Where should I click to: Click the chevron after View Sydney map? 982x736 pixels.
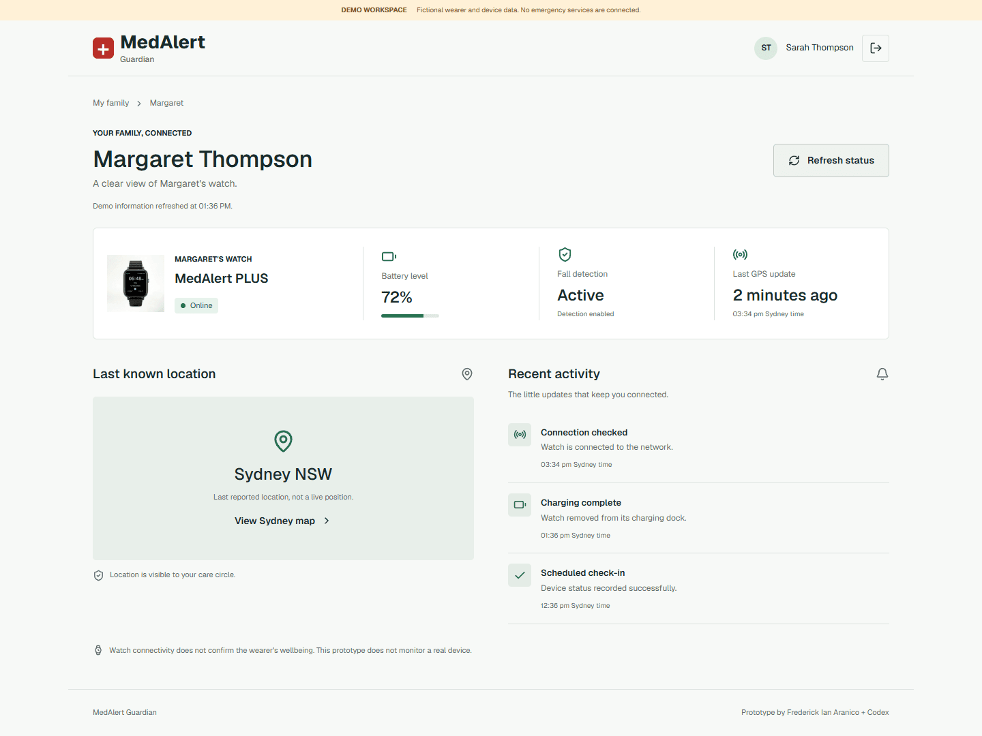[327, 521]
